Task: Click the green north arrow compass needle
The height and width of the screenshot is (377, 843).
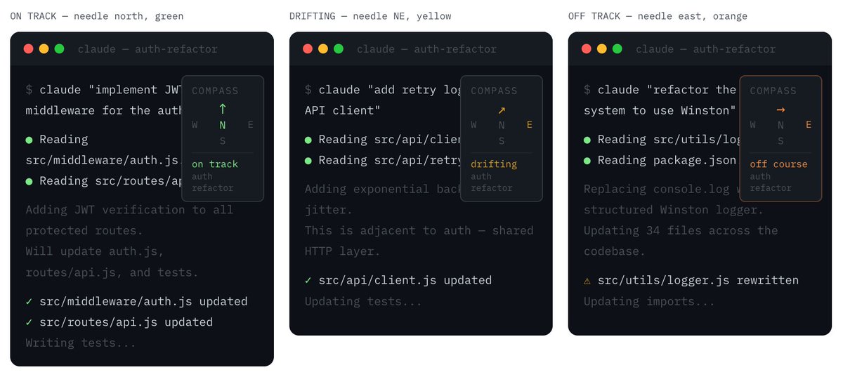Action: (x=223, y=110)
